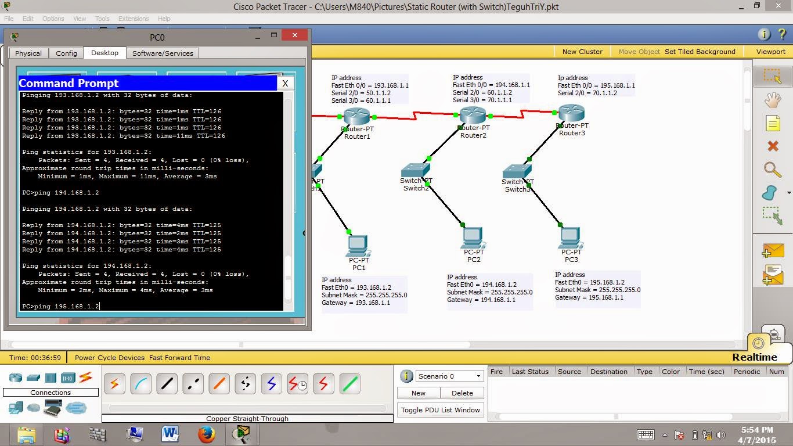Choose the Serial DTE red cable
Screen dimensions: 793x446
[x=324, y=384]
